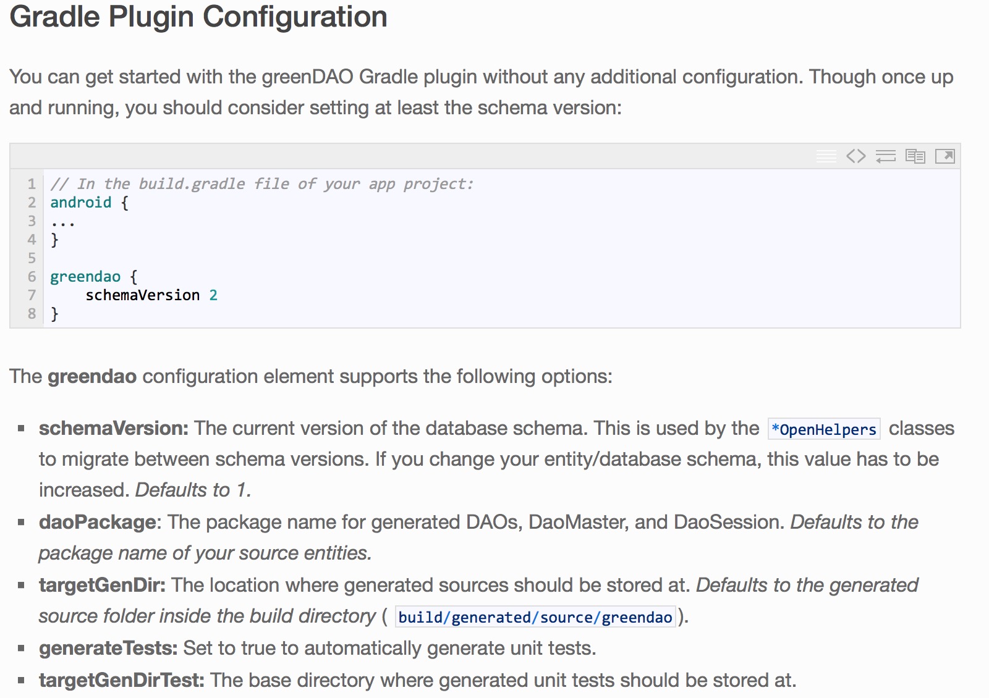Click the *OpenHelpers inline code
Screen dimensions: 989x698
824,429
